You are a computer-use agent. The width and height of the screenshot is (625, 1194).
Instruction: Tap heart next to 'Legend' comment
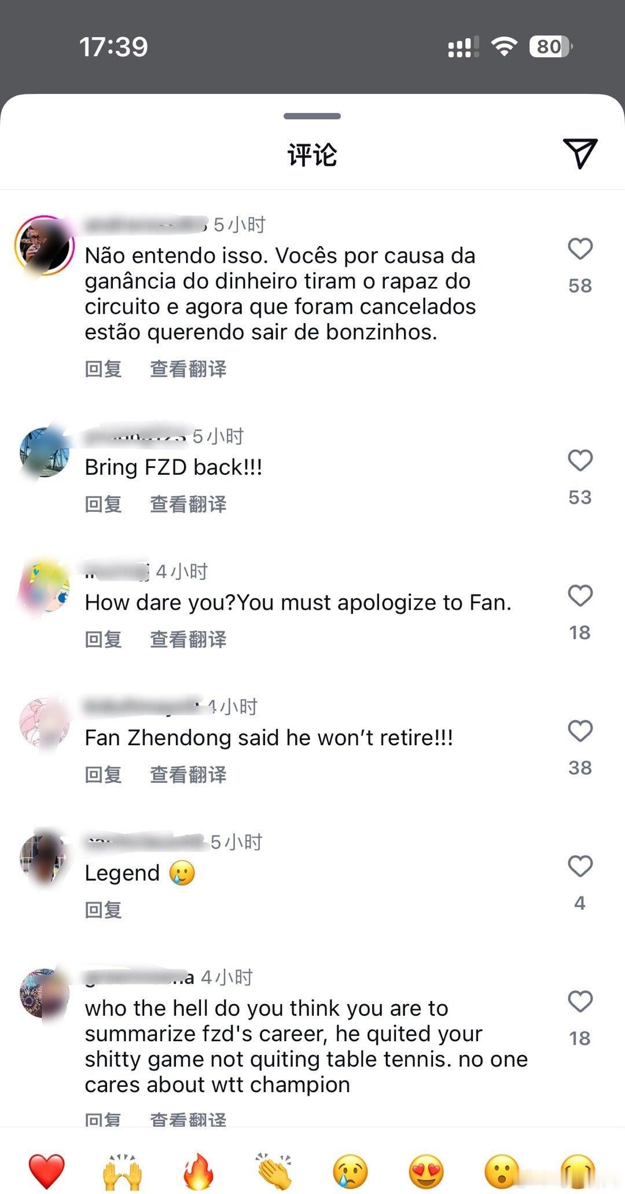[x=580, y=866]
